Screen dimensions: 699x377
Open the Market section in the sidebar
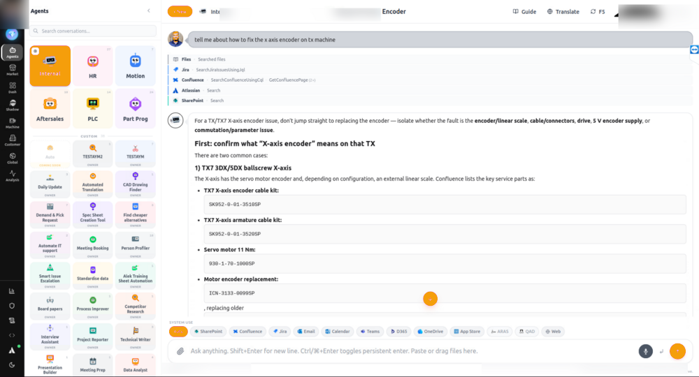point(12,70)
